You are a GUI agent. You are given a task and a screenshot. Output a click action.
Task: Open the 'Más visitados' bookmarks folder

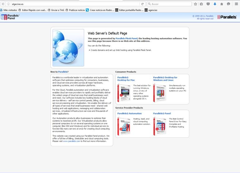tap(10, 10)
